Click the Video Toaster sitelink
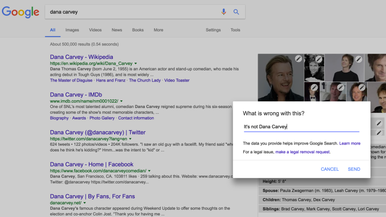 click(177, 80)
